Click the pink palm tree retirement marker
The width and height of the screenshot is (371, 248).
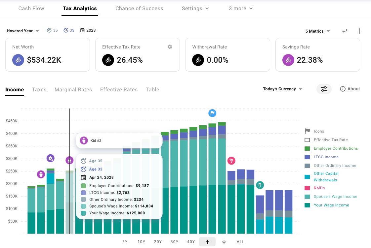[231, 161]
